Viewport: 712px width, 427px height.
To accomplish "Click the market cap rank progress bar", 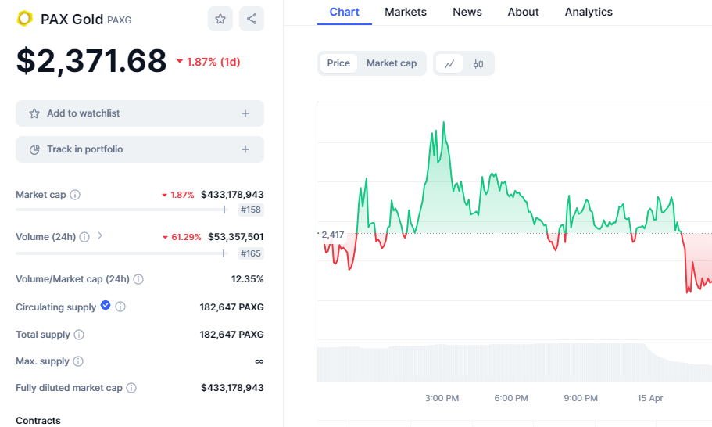I will coord(121,210).
